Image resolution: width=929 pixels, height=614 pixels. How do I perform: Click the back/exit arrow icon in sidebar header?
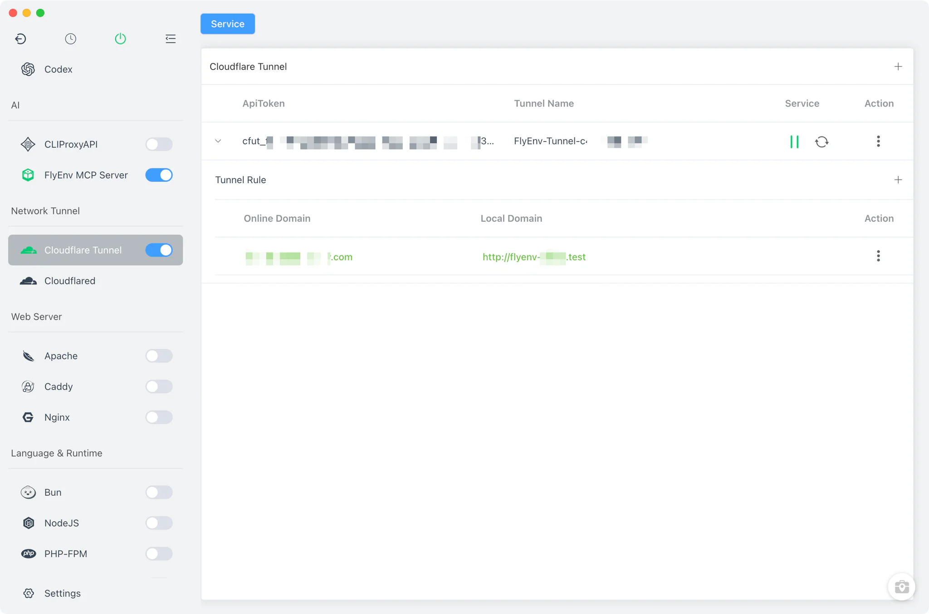(x=20, y=39)
